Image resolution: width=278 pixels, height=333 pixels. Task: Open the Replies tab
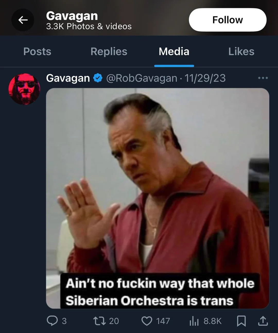pyautogui.click(x=109, y=51)
